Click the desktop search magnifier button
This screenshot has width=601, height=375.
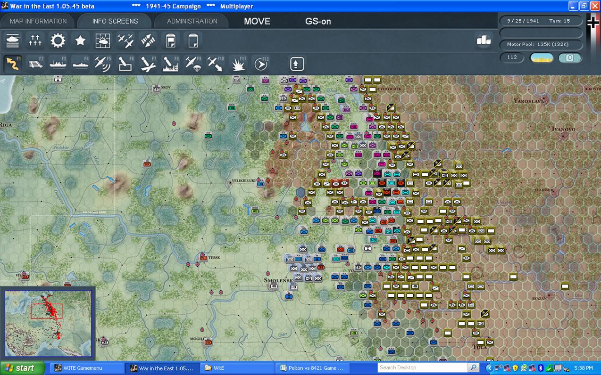tap(474, 367)
